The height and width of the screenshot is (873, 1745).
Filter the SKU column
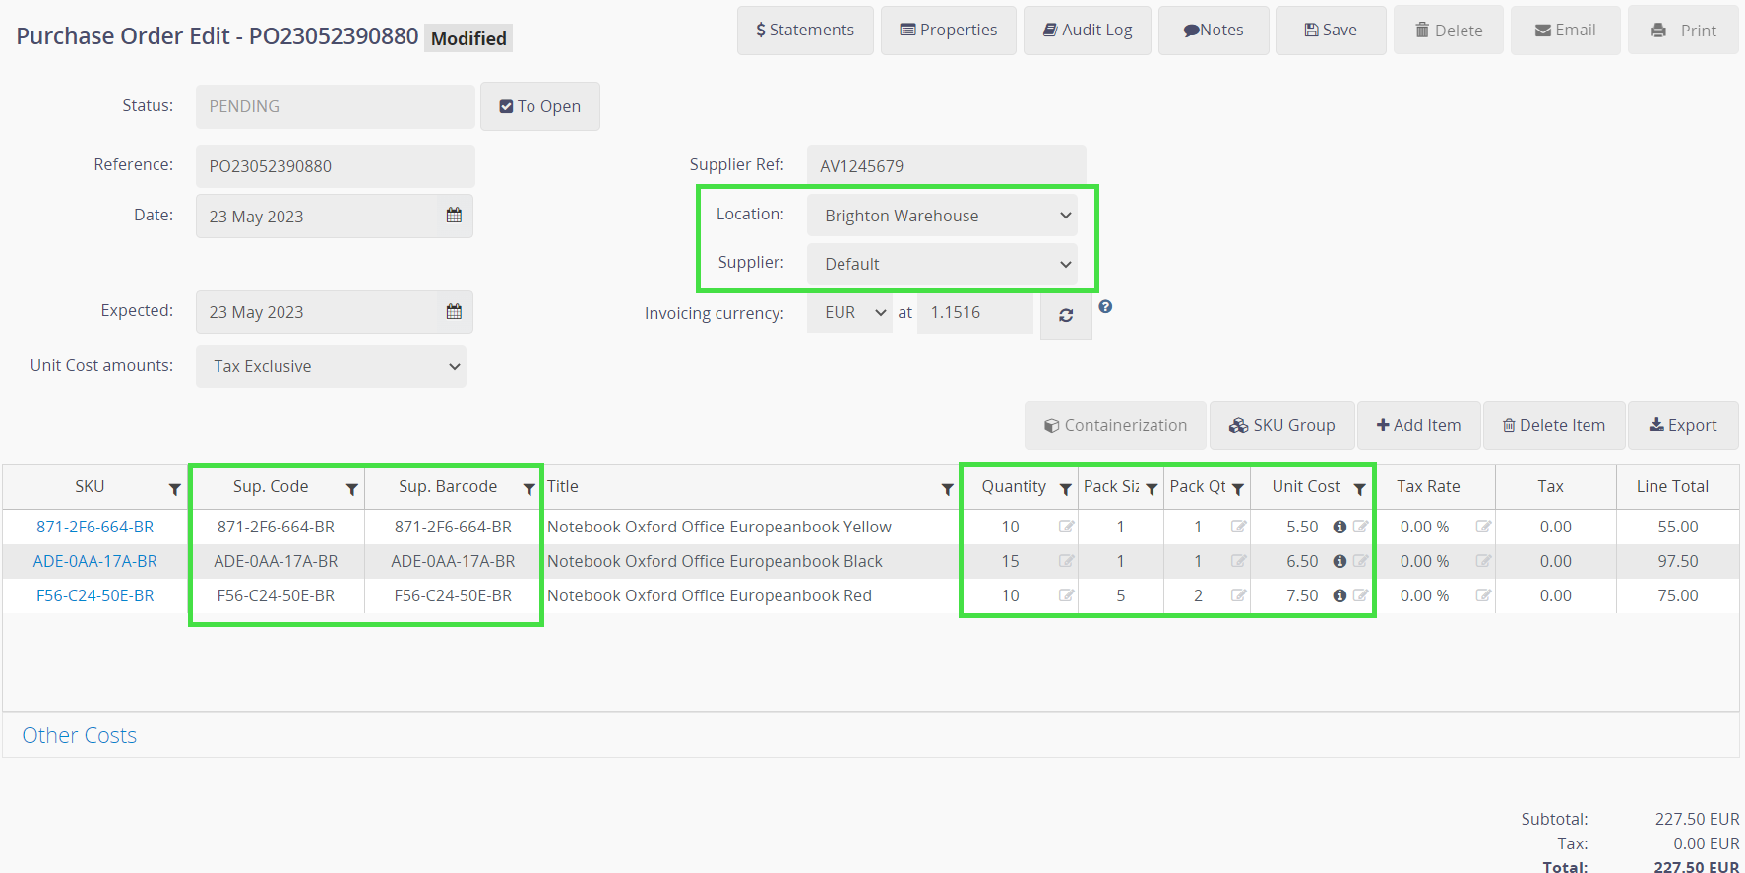coord(174,489)
